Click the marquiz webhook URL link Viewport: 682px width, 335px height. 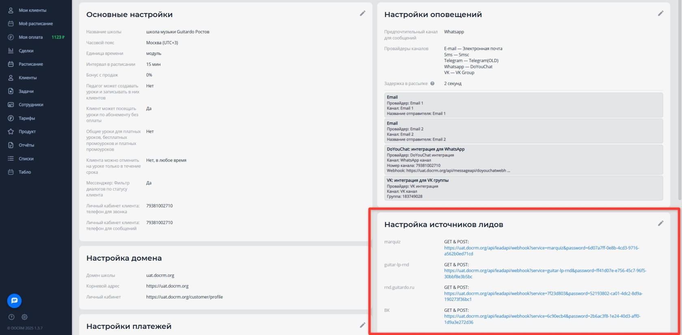tap(541, 248)
